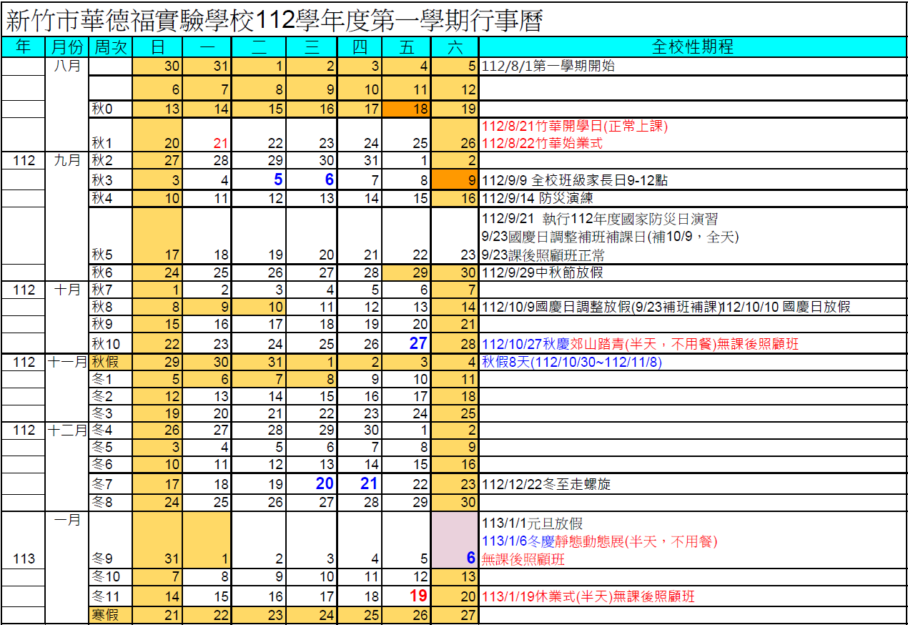Click the red 21 date in 秋1 row
Image resolution: width=908 pixels, height=625 pixels.
pos(220,143)
